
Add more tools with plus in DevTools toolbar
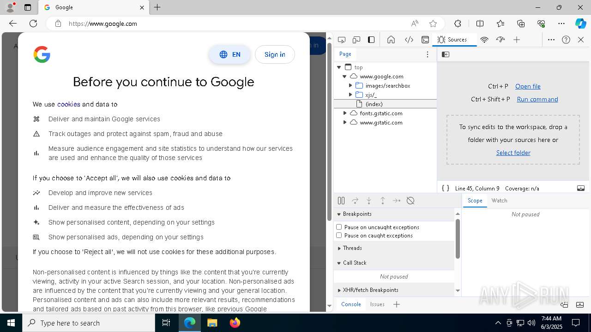click(x=517, y=40)
